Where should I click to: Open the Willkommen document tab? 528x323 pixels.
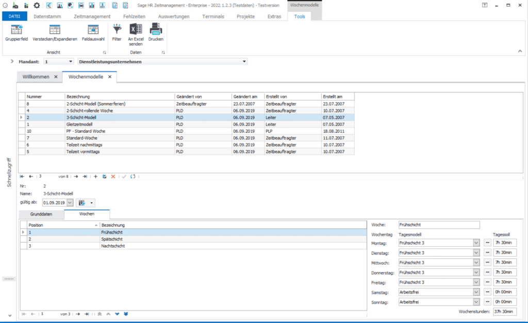pos(36,77)
